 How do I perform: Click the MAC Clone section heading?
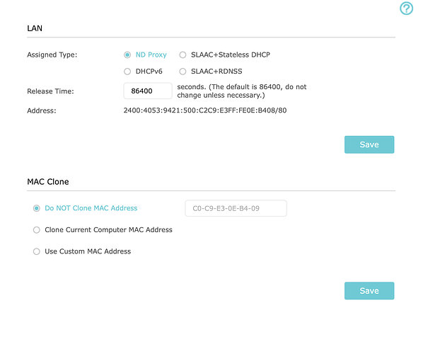(48, 182)
